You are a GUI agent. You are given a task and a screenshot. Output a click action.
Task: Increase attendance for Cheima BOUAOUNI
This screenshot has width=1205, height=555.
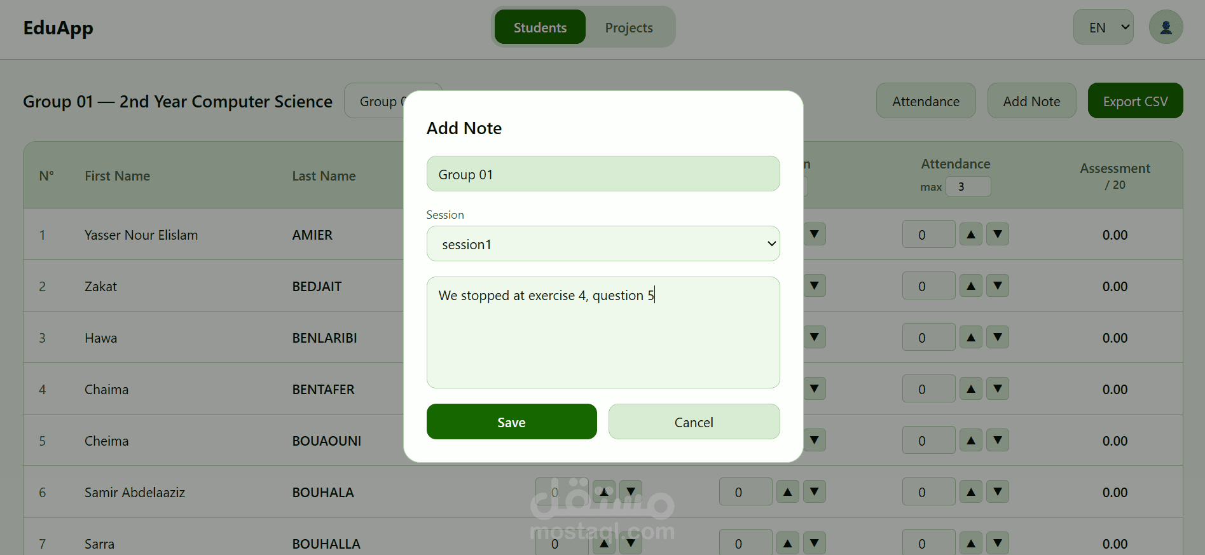pos(971,441)
